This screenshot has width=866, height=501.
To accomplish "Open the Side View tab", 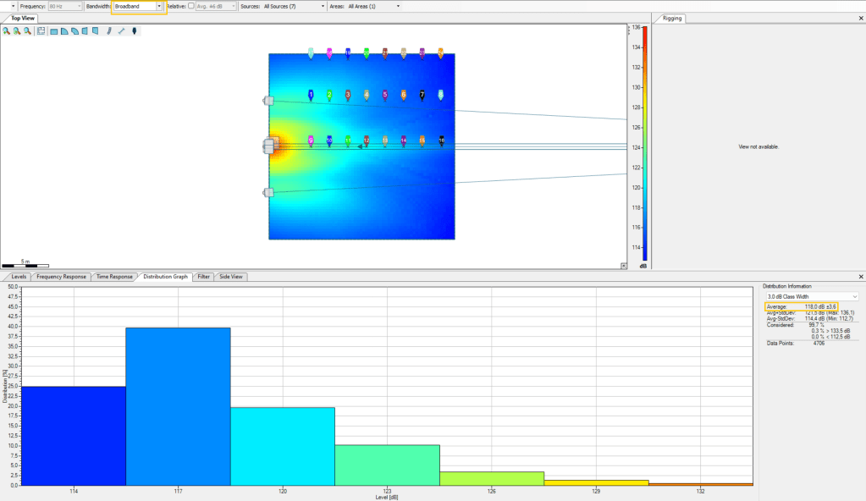I will 231,277.
